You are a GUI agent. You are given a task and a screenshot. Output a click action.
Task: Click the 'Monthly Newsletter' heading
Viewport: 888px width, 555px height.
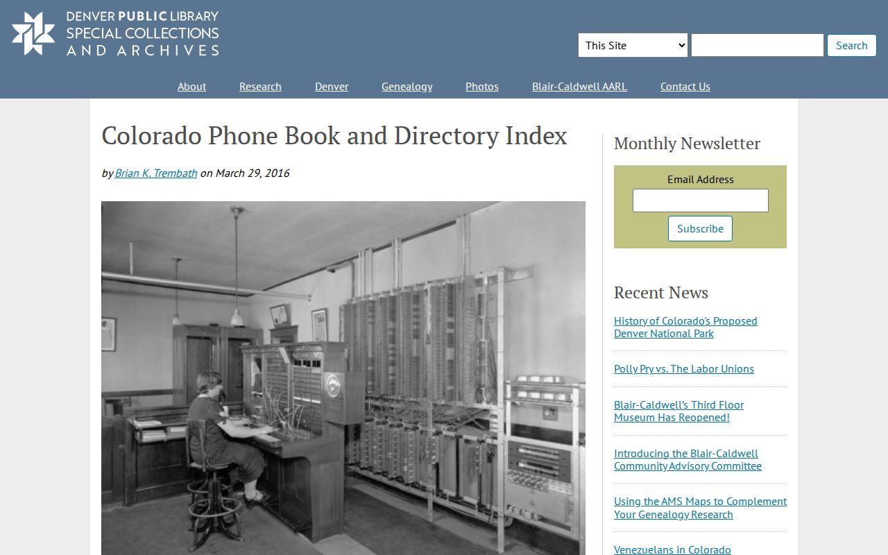click(x=687, y=143)
